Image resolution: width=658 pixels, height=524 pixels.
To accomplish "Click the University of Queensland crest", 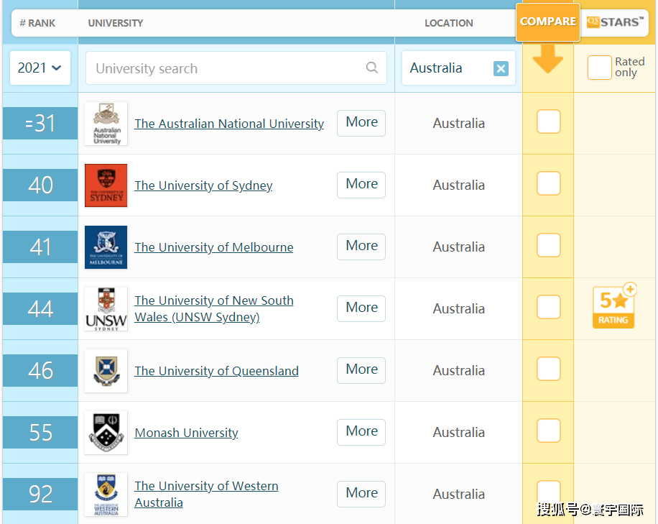I will click(106, 371).
